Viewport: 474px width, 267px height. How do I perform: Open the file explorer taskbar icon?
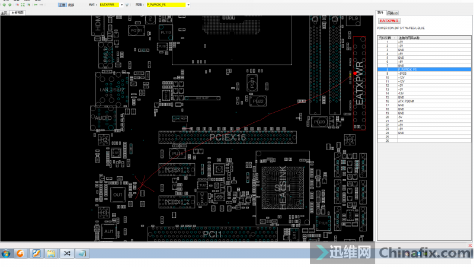[x=51, y=253]
